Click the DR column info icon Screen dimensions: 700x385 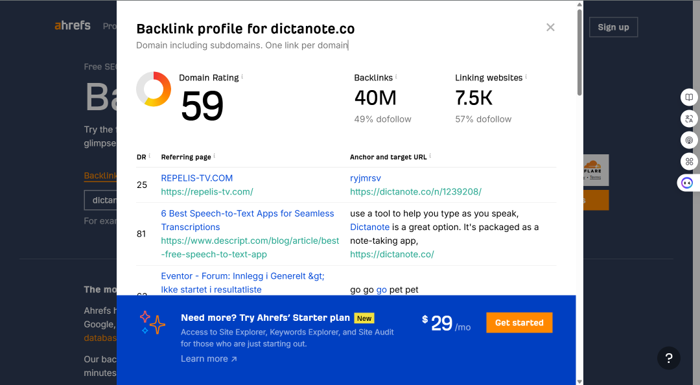(150, 156)
